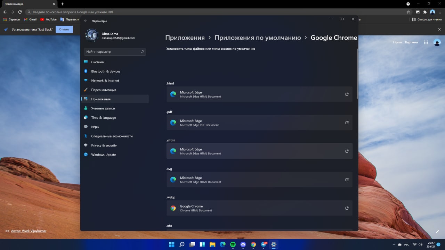Click Приложения breadcrumb link
This screenshot has height=250, width=445.
[185, 38]
